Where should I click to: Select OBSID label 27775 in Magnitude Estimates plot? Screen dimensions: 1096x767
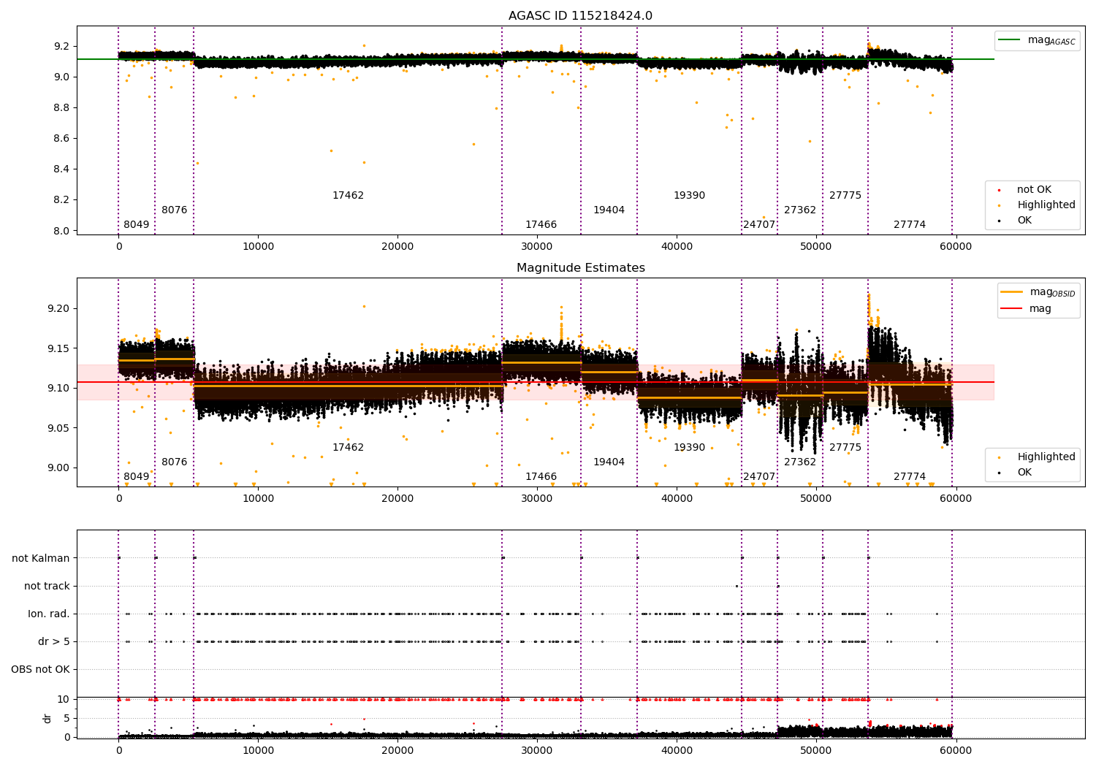(845, 448)
